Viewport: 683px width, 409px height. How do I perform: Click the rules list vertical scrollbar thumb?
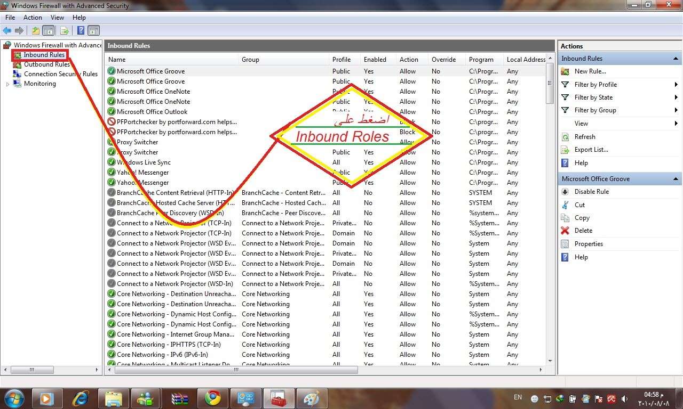coord(550,83)
